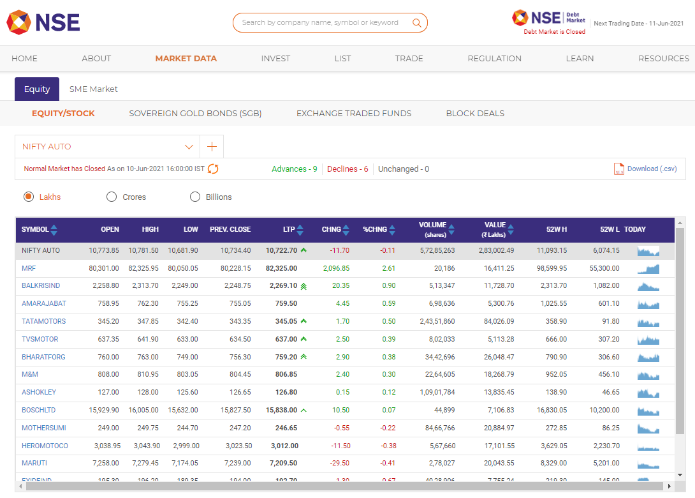The height and width of the screenshot is (498, 695).
Task: Open the BLOCK DEALS tab
Action: 475,113
